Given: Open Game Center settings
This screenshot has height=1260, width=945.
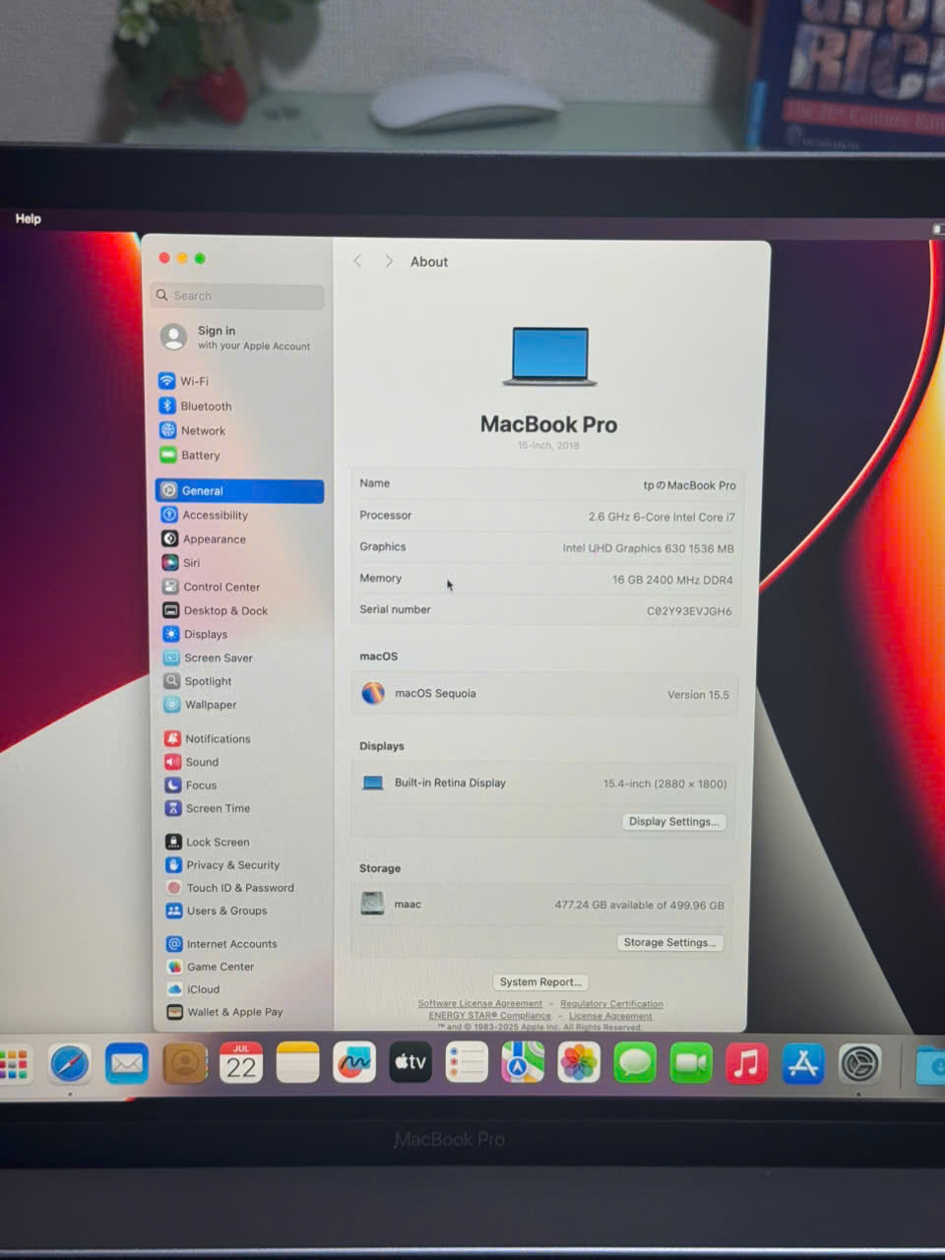Looking at the screenshot, I should (211, 967).
